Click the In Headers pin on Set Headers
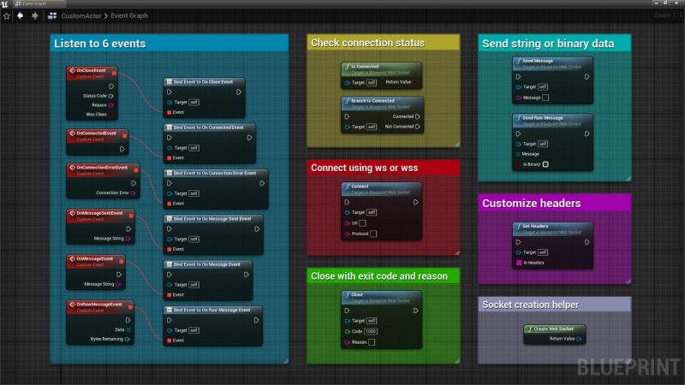Screen dimensions: 685x385 pos(519,263)
